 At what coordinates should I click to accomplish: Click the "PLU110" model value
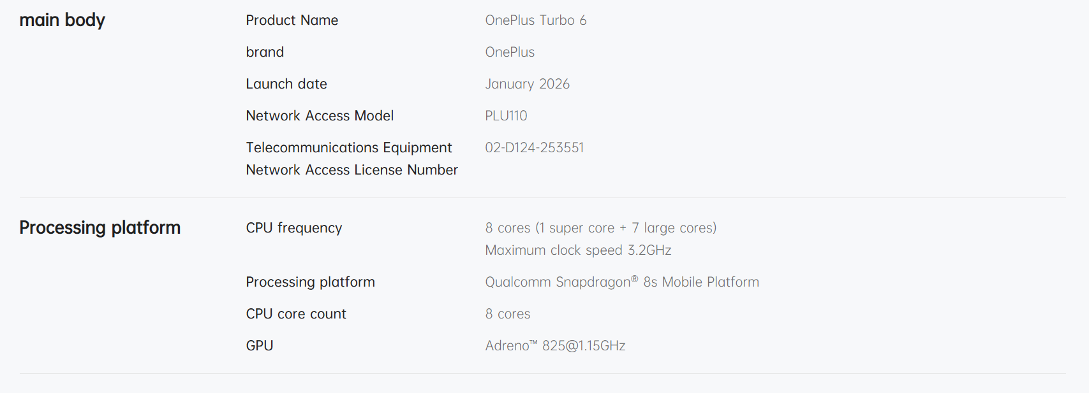[x=506, y=116]
